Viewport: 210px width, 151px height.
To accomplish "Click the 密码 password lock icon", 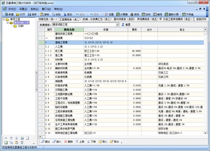I will pos(132,14).
